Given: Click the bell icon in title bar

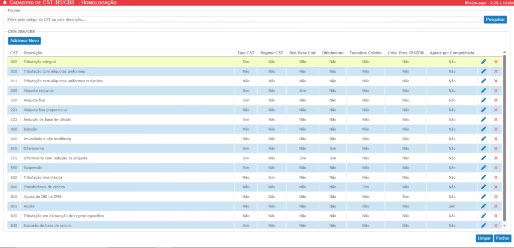Looking at the screenshot, I should tap(5, 3).
